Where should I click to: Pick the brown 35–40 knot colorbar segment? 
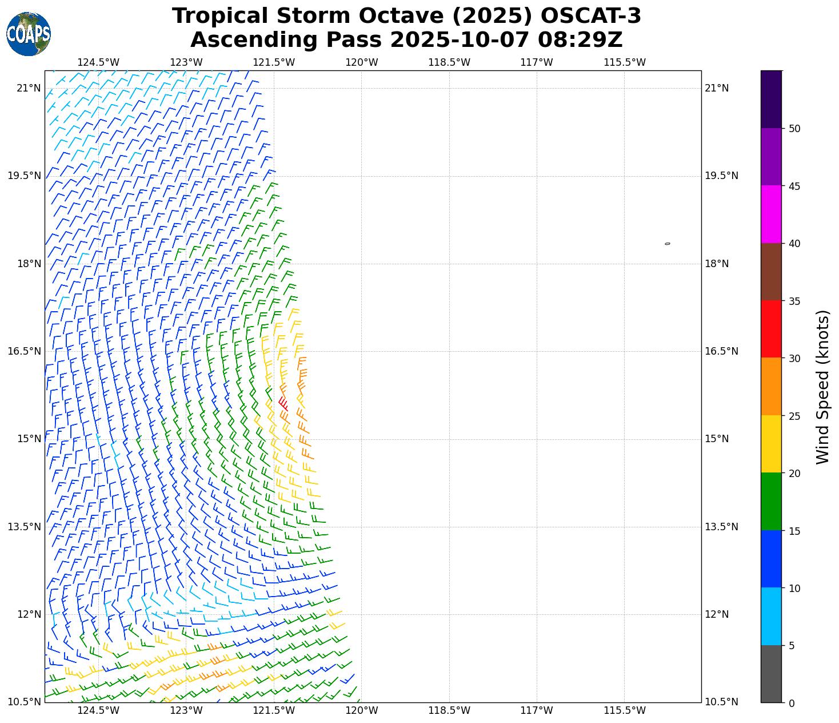pos(771,272)
